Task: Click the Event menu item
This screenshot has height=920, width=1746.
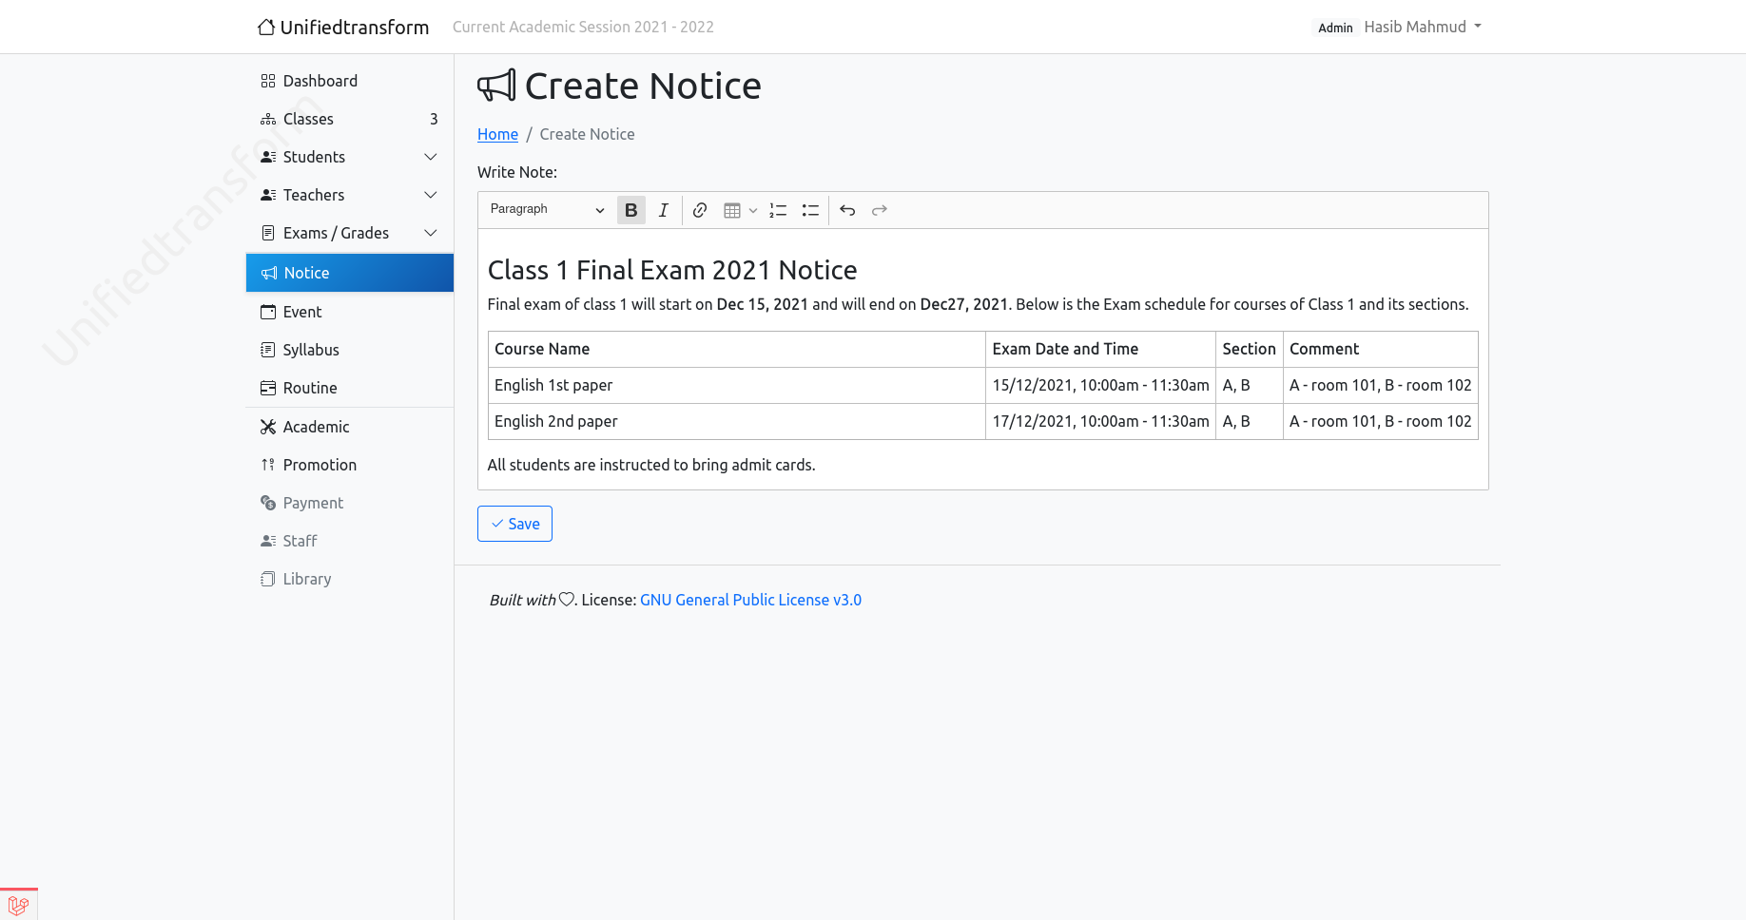Action: pos(349,312)
